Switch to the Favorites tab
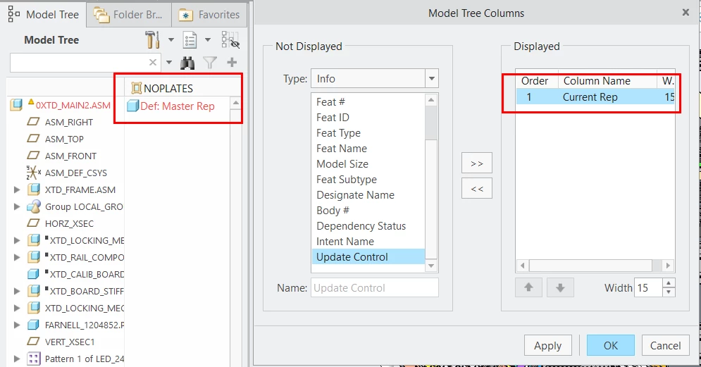 point(209,15)
